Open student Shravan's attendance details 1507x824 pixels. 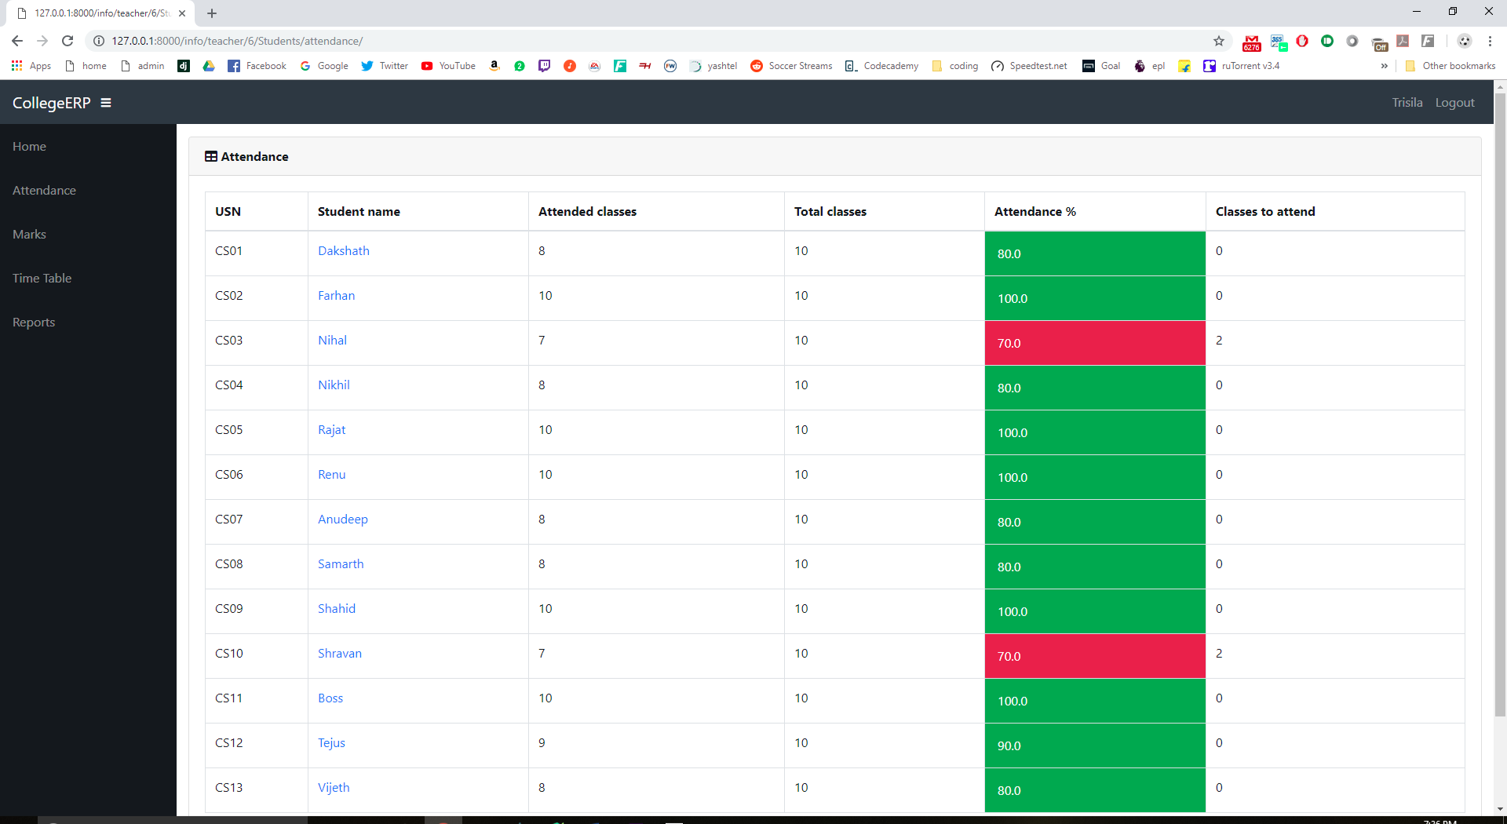point(339,654)
